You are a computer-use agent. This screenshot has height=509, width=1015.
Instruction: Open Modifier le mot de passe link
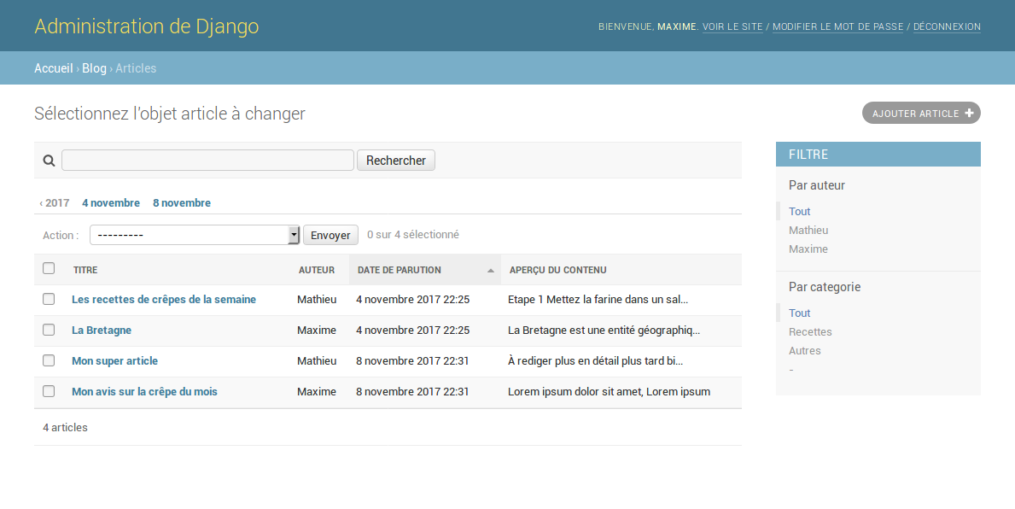837,26
